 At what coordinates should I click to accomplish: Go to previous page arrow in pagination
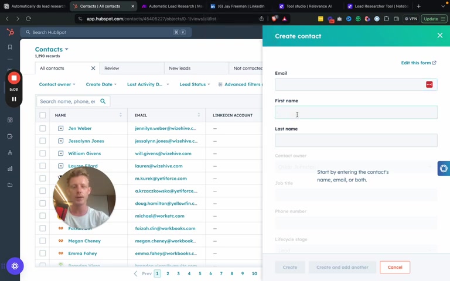136,273
